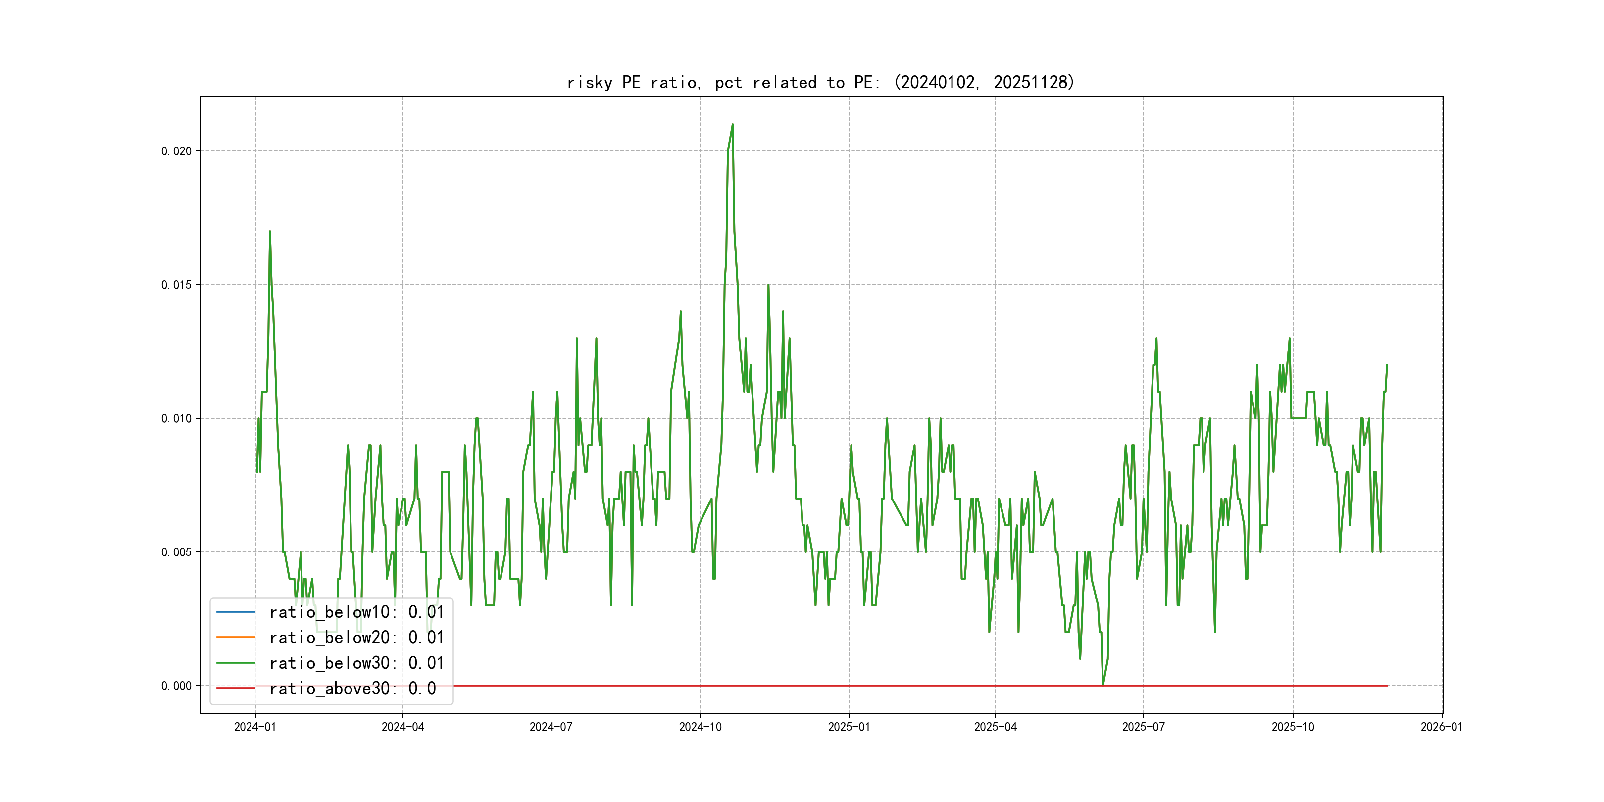Click the ratio_below20 legend label text
Image resolution: width=1604 pixels, height=802 pixels.
[356, 638]
